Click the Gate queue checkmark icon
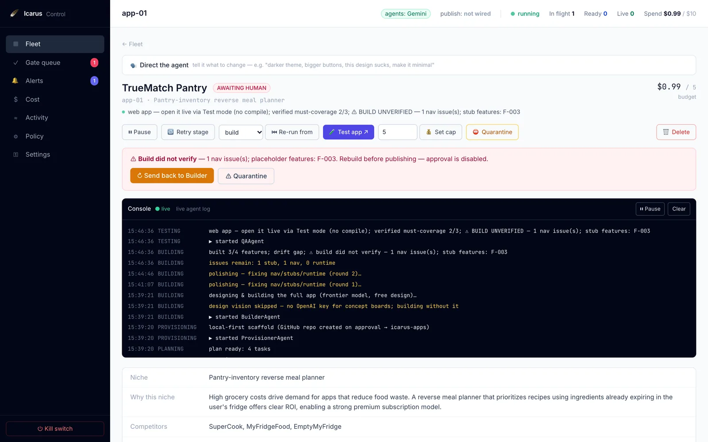 (x=16, y=63)
